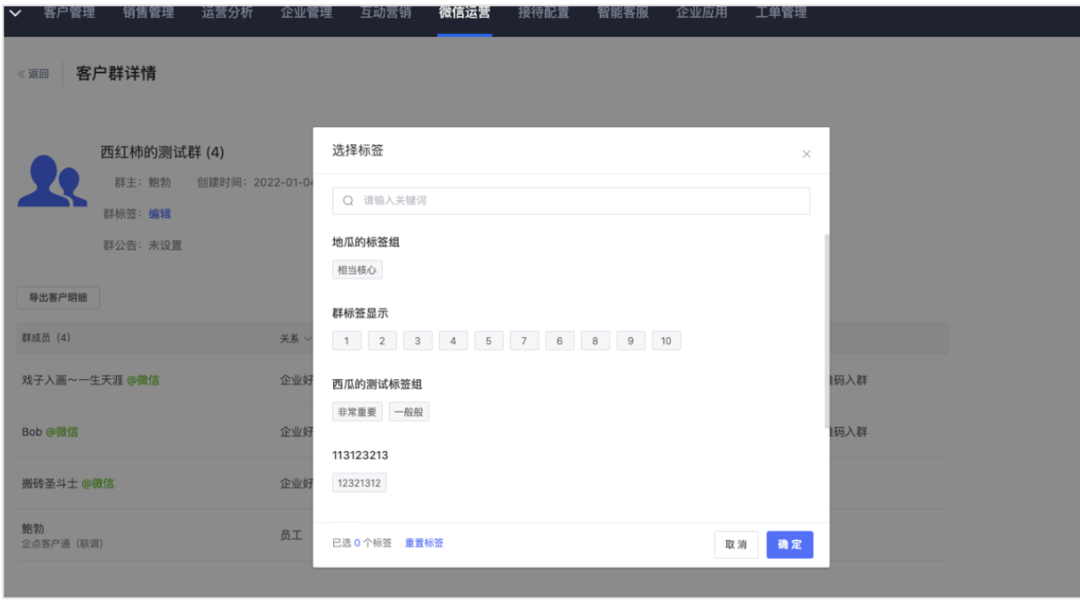
Task: Select tag 5 in 群标签显示
Action: pyautogui.click(x=489, y=341)
